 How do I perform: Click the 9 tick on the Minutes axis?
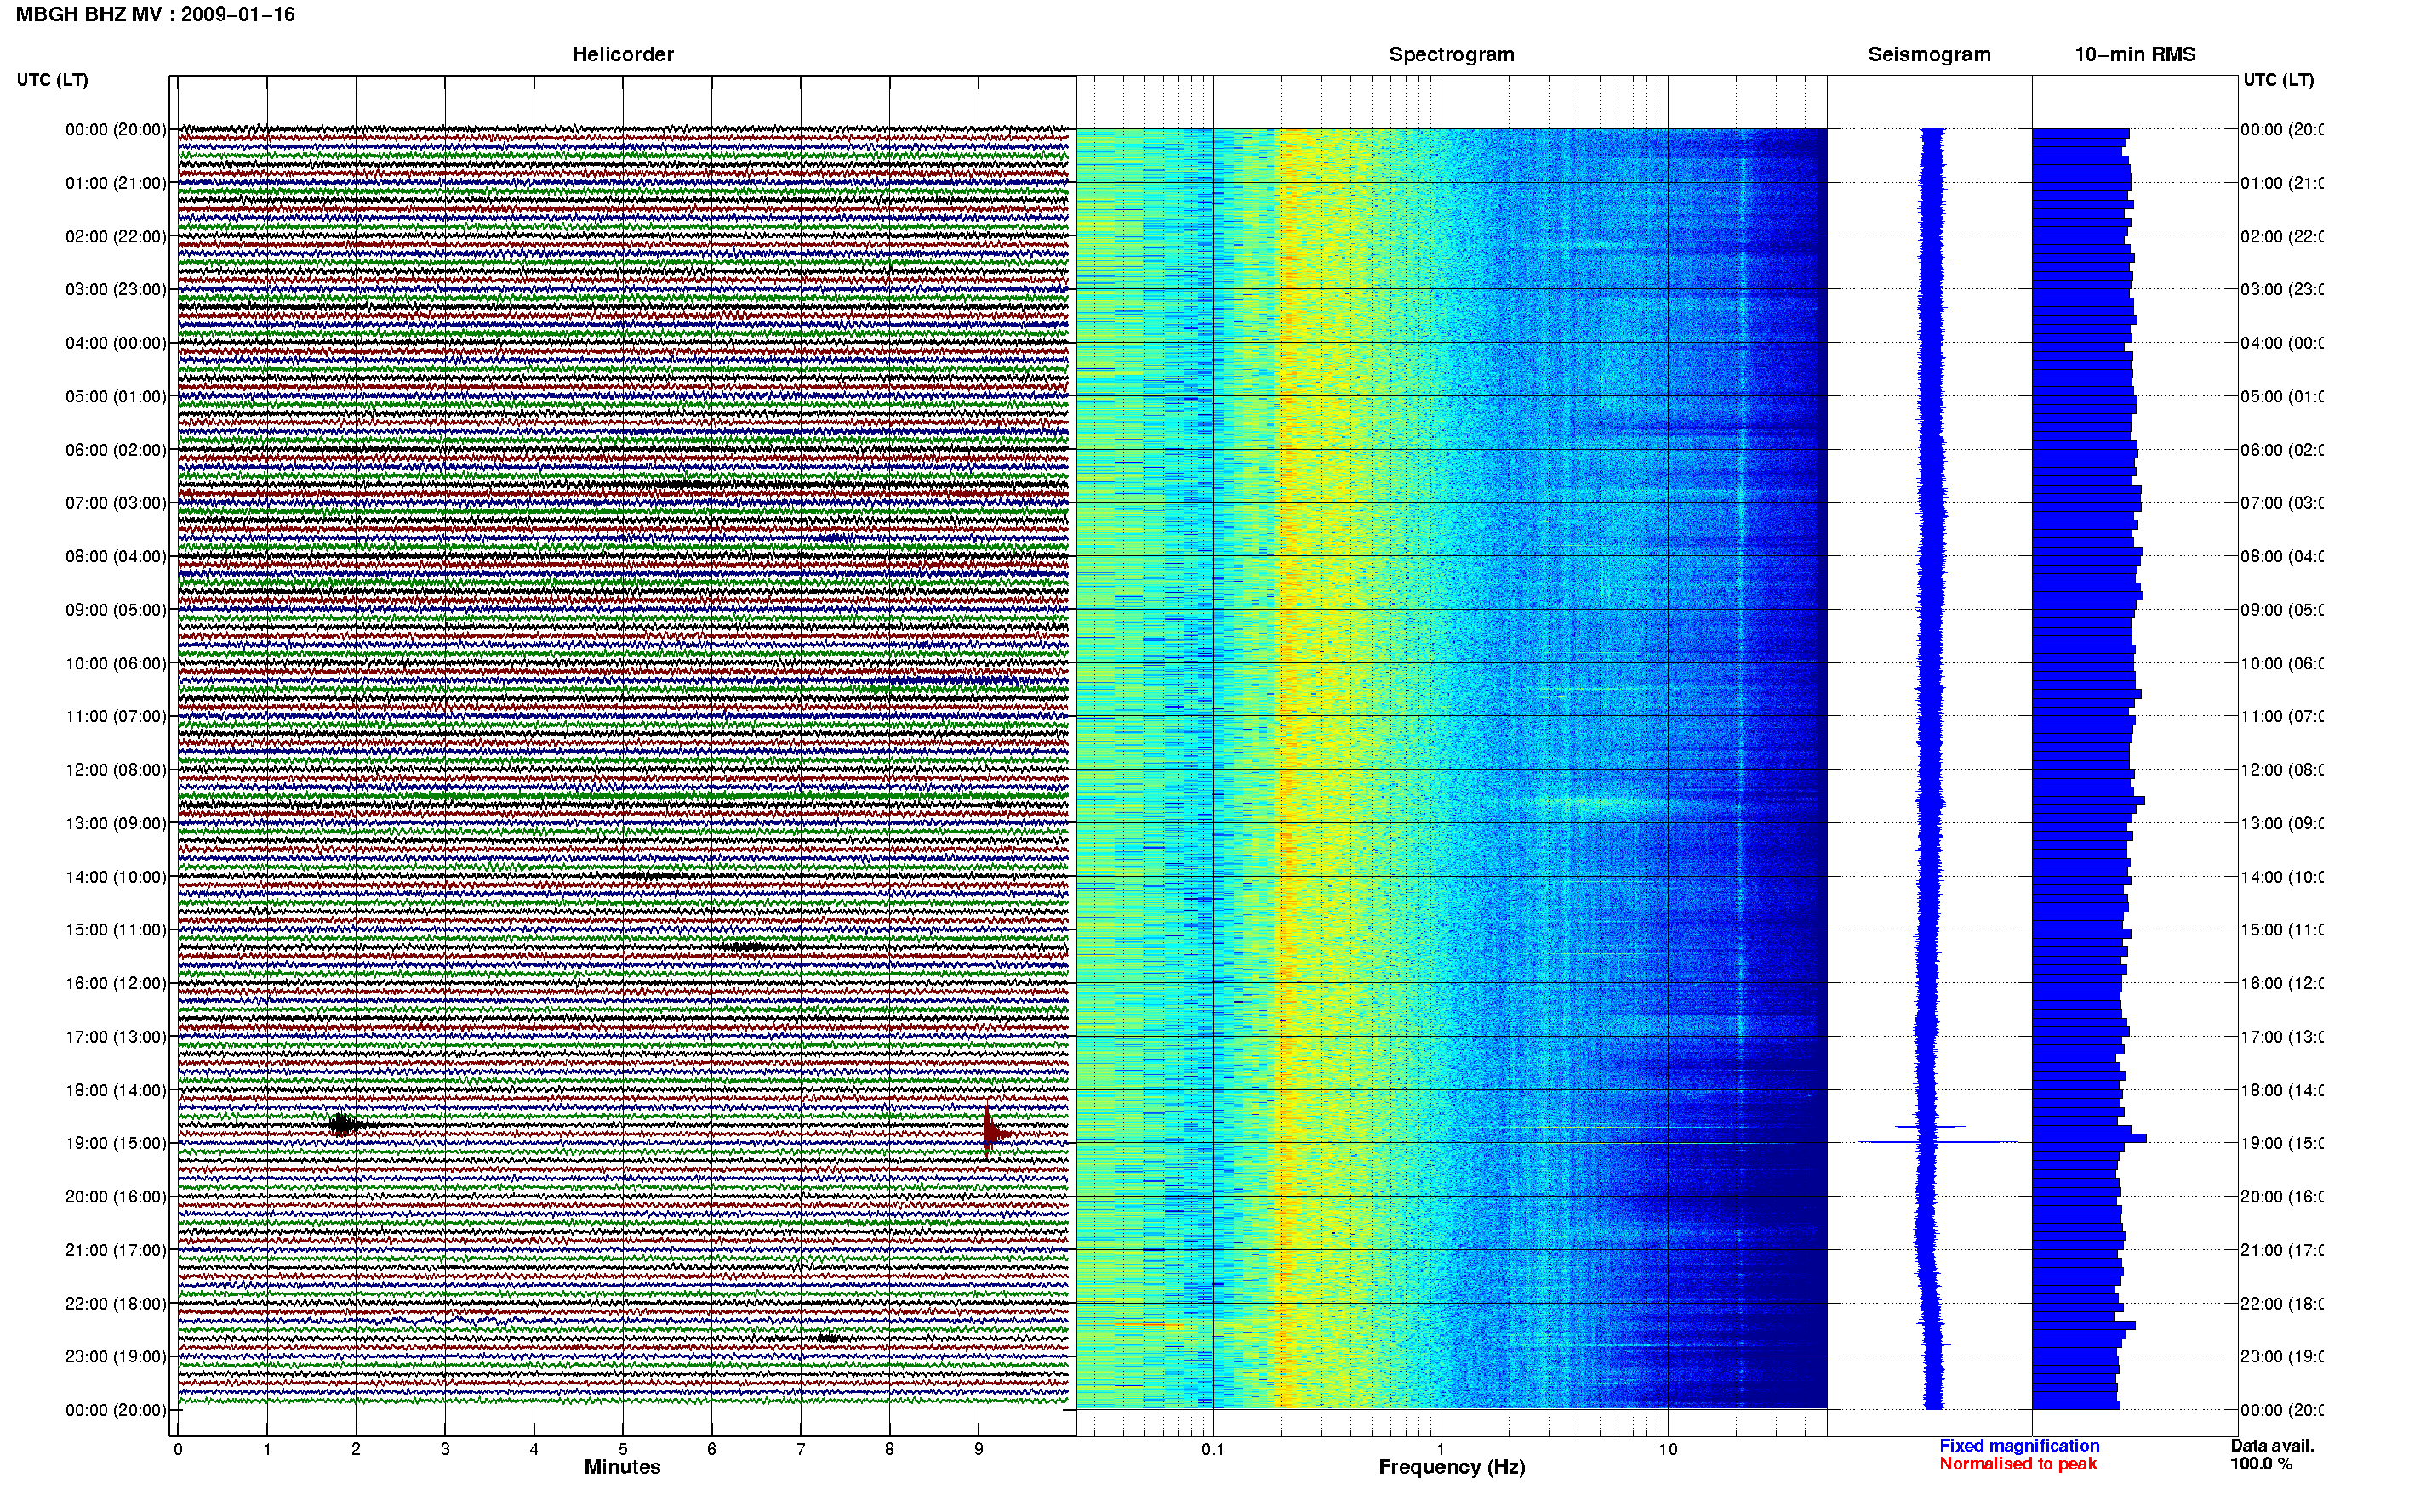coord(979,1450)
